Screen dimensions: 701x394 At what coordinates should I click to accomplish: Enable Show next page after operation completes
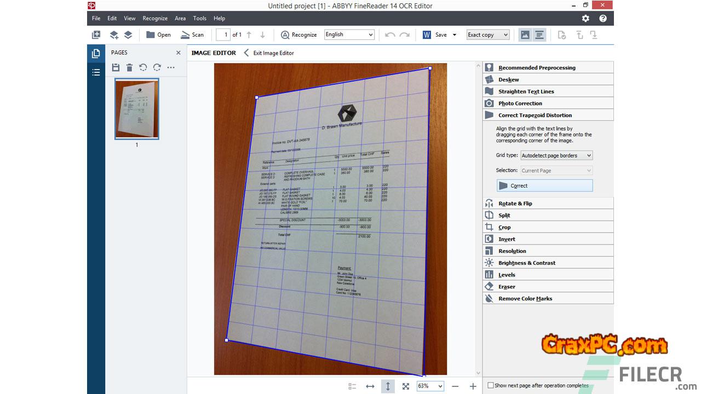click(491, 385)
